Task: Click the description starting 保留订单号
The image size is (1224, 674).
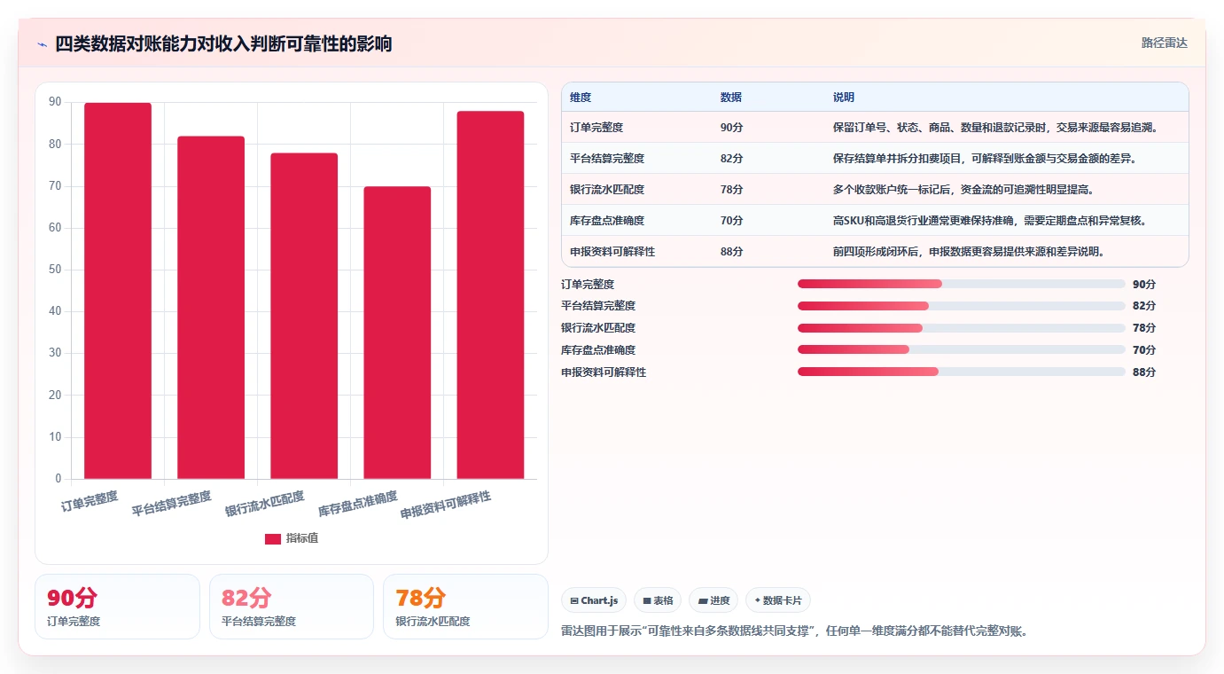Action: tap(996, 128)
